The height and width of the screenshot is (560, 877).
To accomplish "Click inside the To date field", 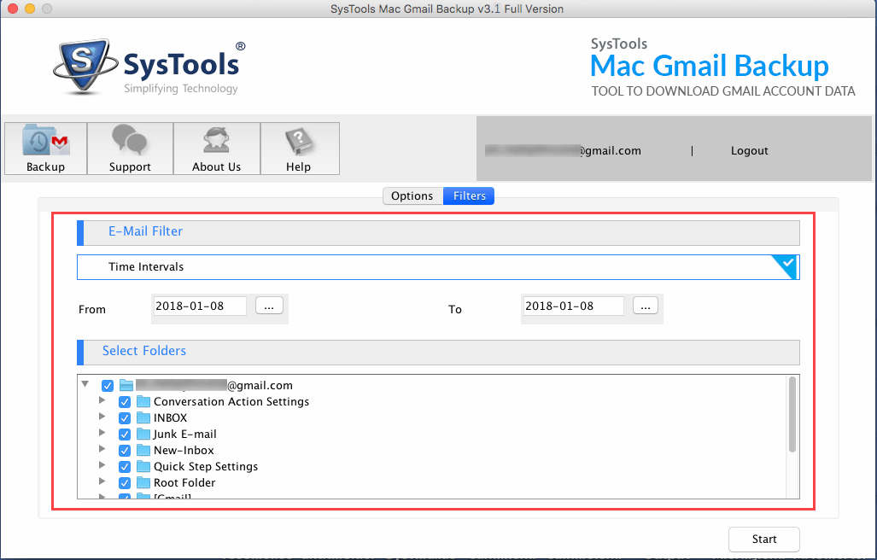I will coord(572,305).
